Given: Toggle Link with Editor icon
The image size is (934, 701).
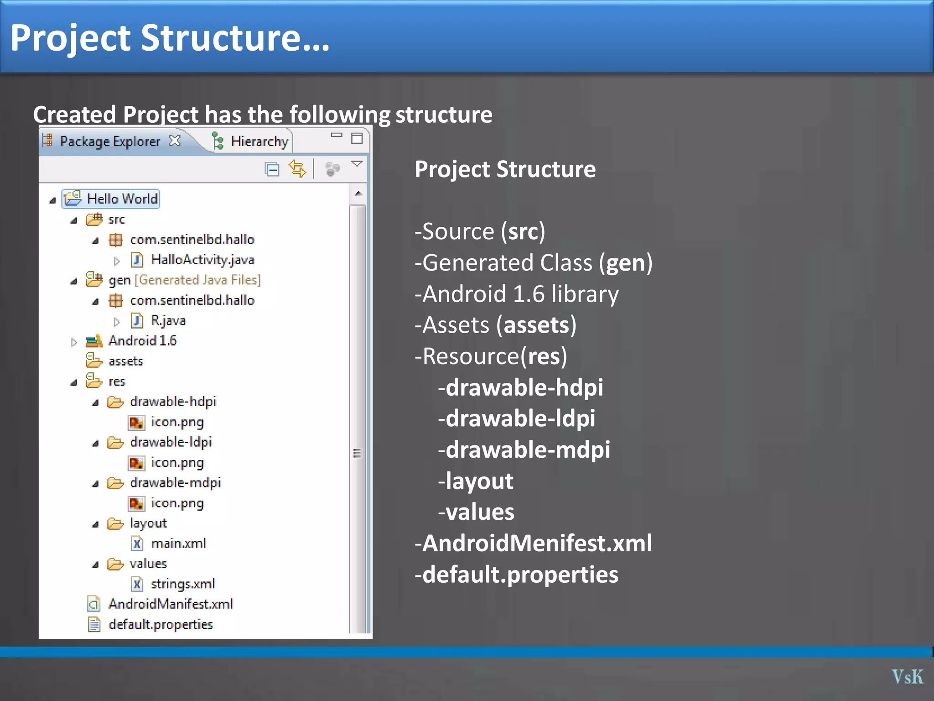Looking at the screenshot, I should (x=297, y=169).
